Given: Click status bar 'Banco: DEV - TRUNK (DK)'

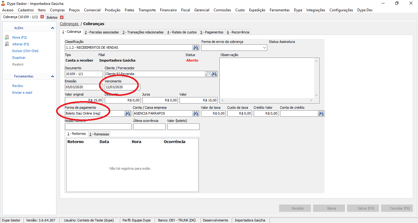Looking at the screenshot, I should [177, 220].
